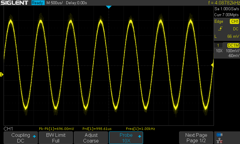Open the Probe 10X menu
Screen dimensions: 240x144
pos(126,138)
